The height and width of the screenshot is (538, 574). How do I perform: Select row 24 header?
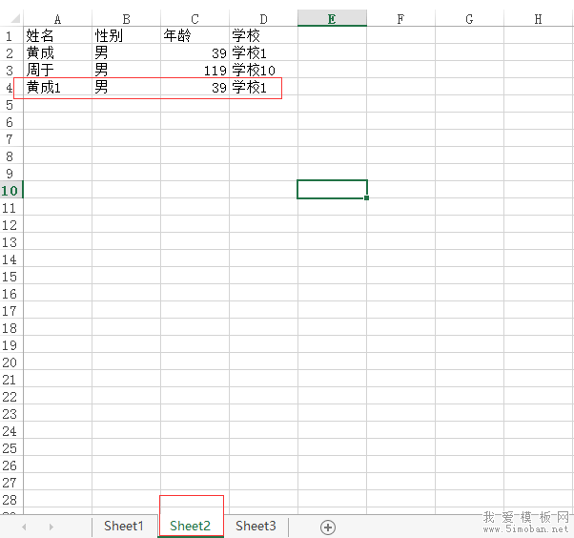11,431
